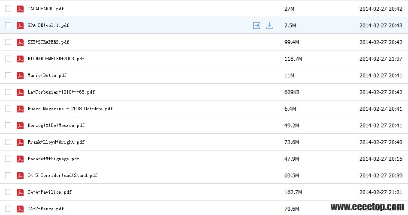Click the 70.6M size of C4-2-Fence.pdf
This screenshot has height=215, width=408.
click(291, 209)
